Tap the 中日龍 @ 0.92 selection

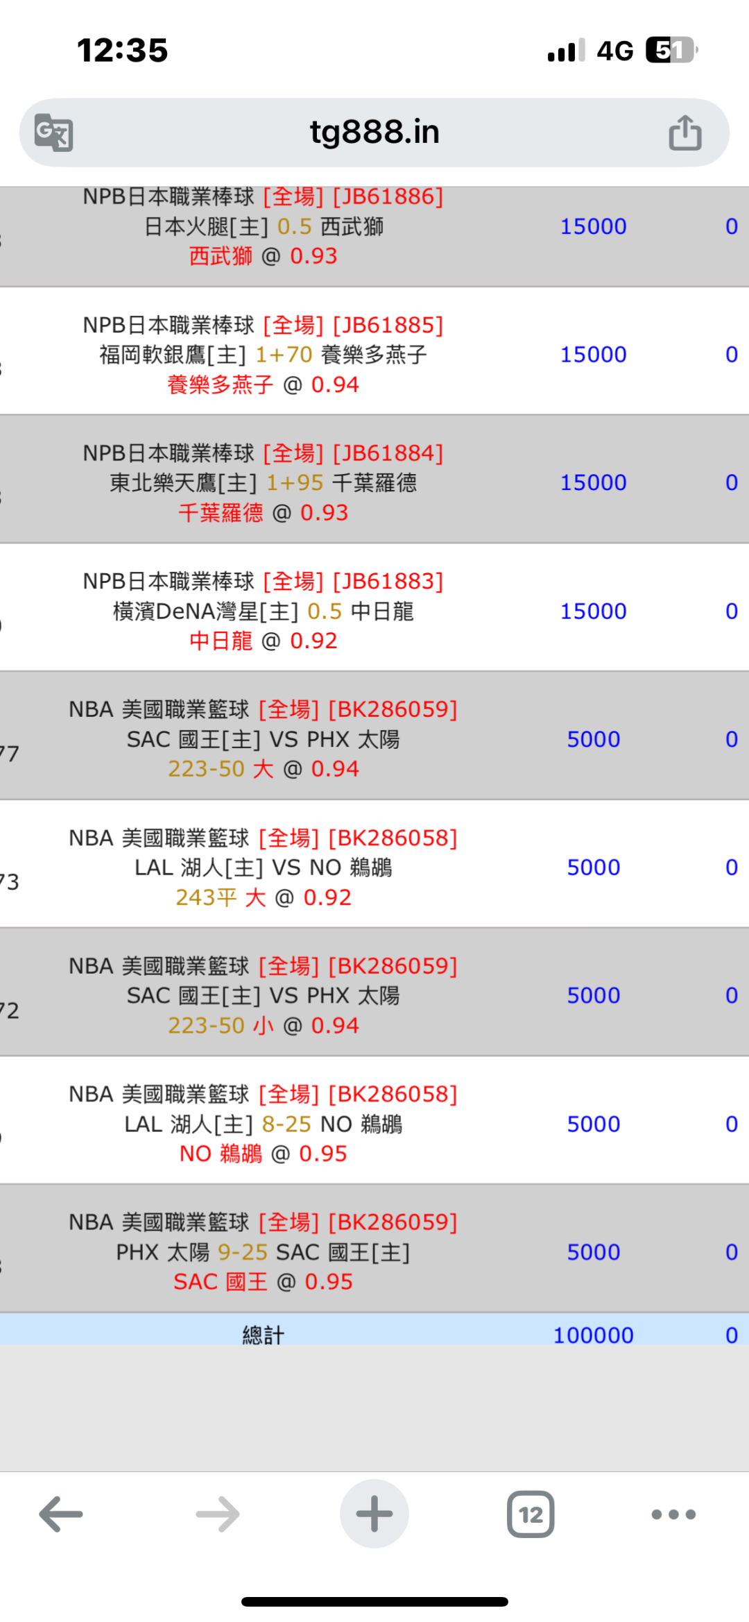click(263, 641)
